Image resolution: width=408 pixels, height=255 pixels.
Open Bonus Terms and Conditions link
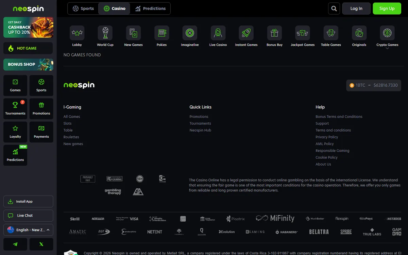[x=339, y=117]
